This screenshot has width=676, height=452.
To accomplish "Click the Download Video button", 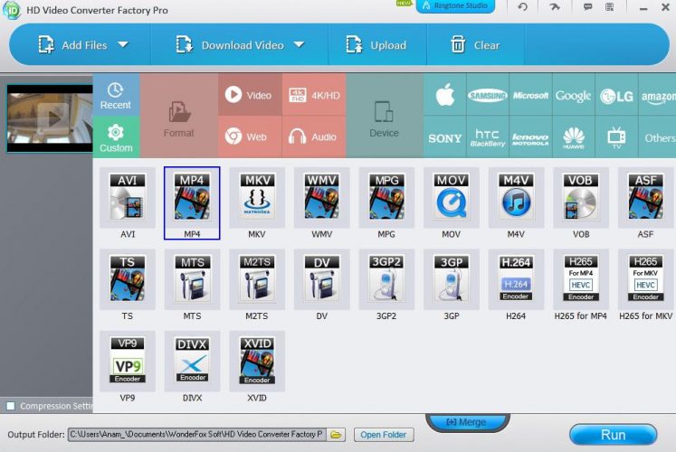I will pos(230,45).
